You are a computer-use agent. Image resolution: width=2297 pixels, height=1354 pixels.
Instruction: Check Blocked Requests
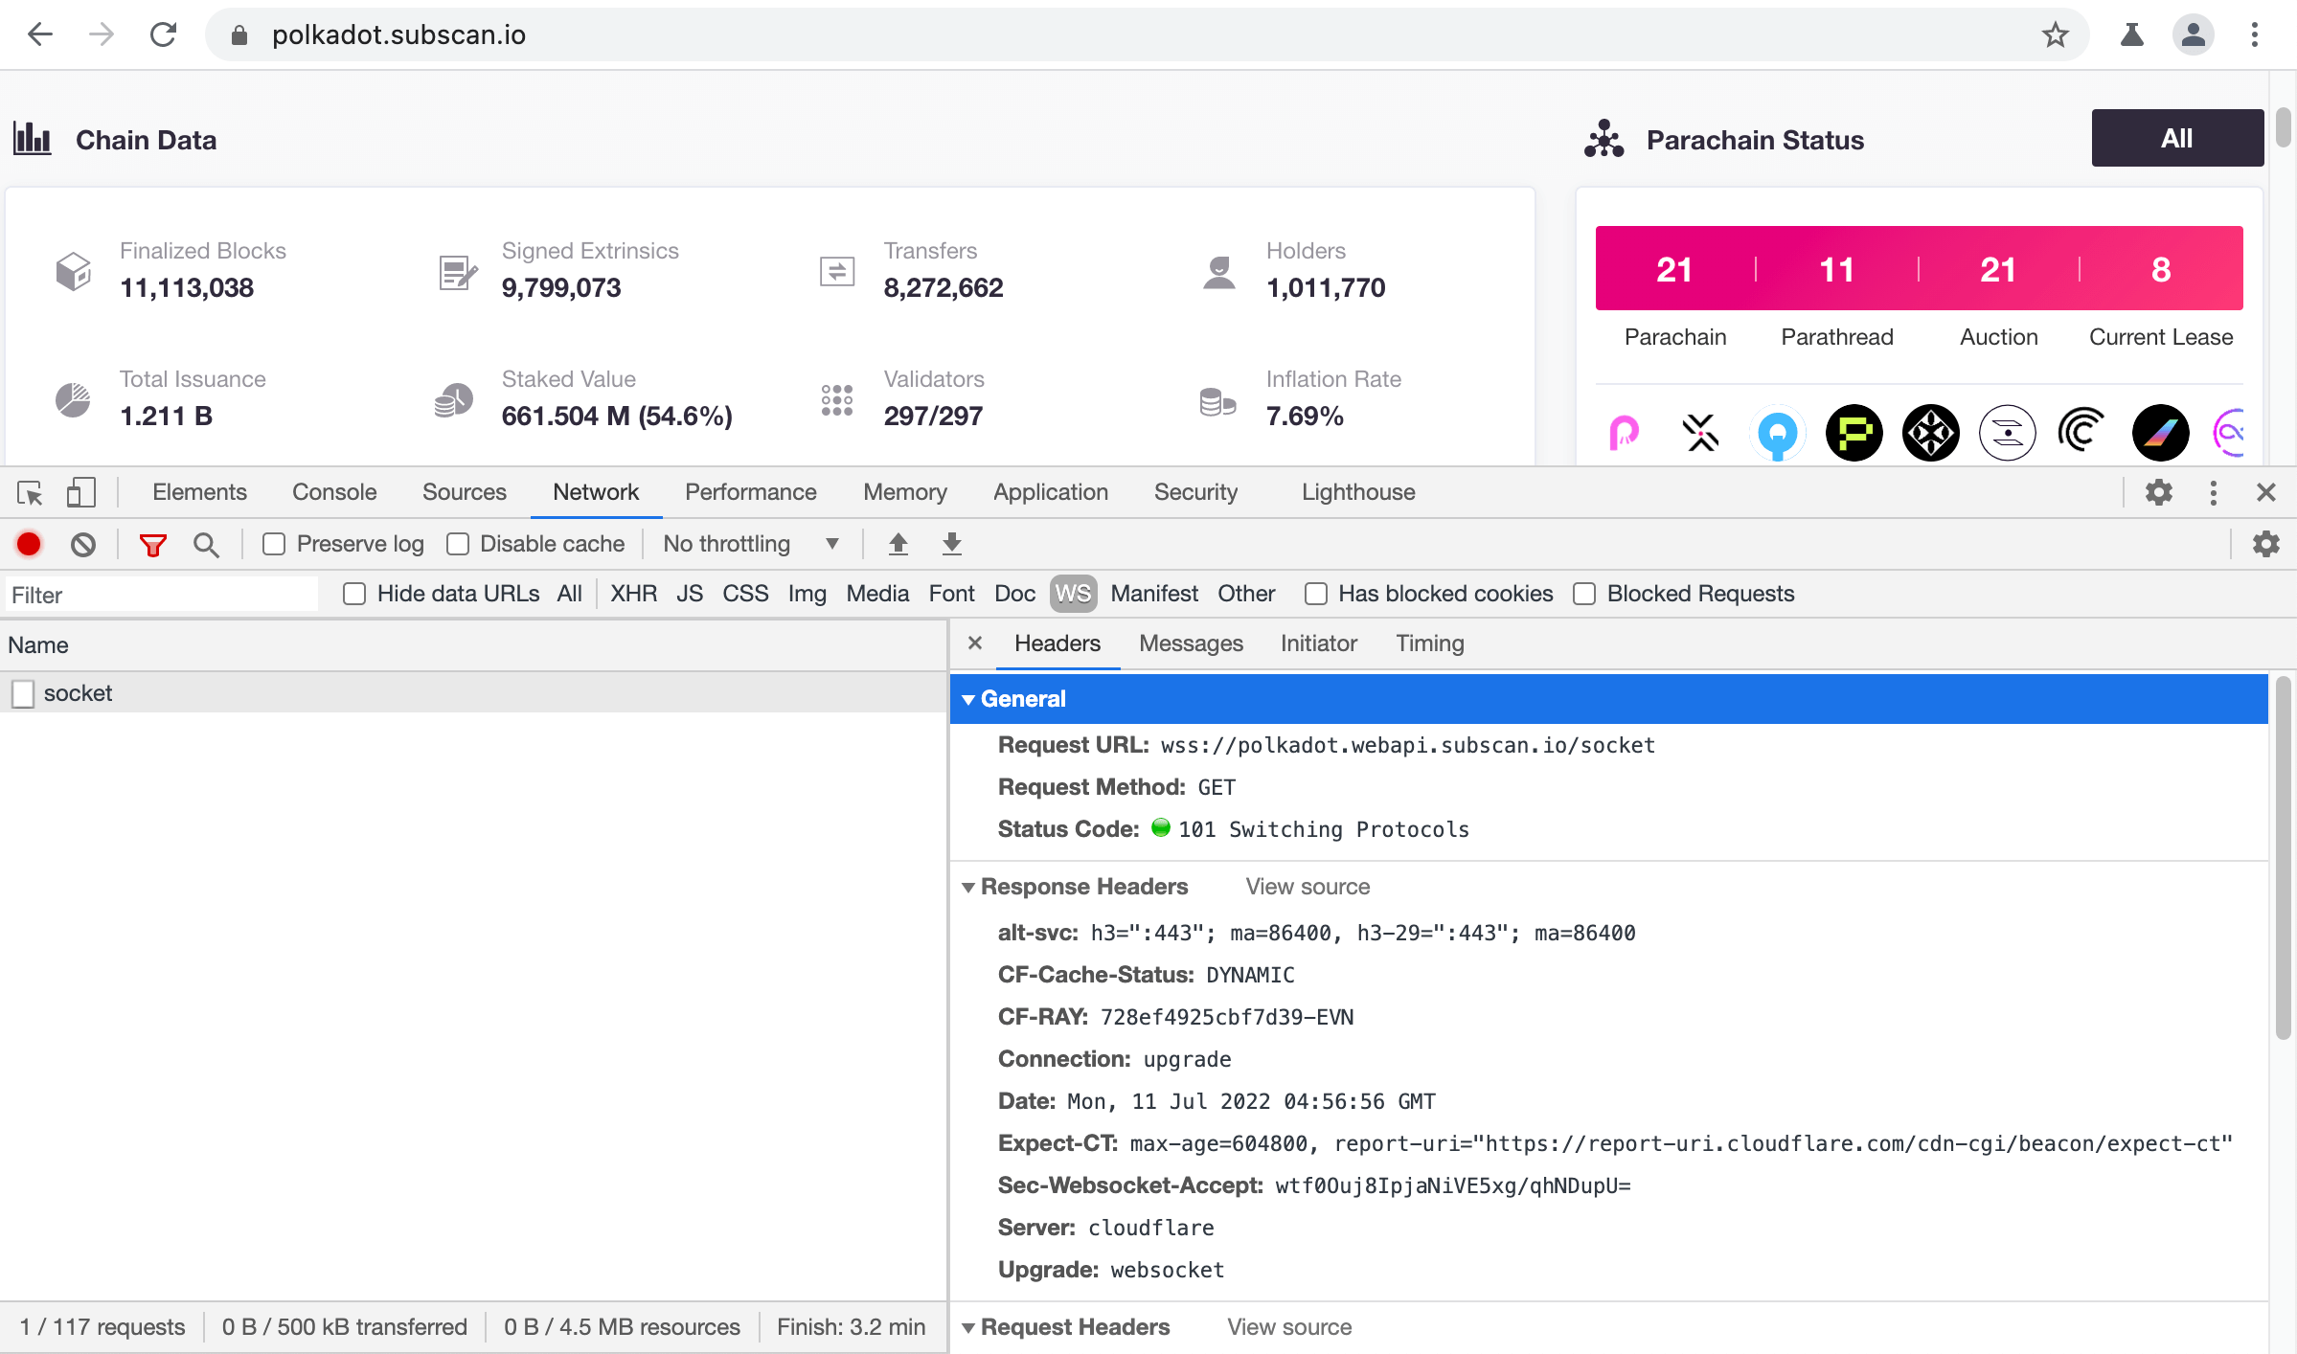(x=1584, y=594)
